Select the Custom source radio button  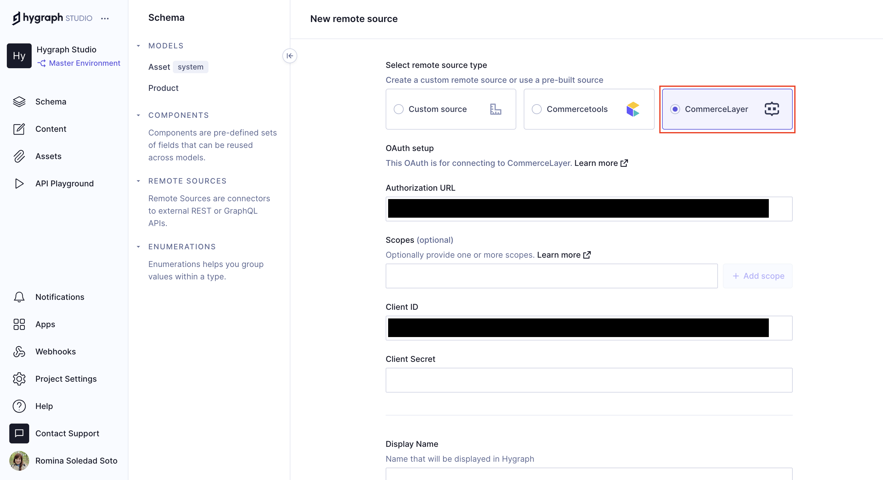pos(399,109)
